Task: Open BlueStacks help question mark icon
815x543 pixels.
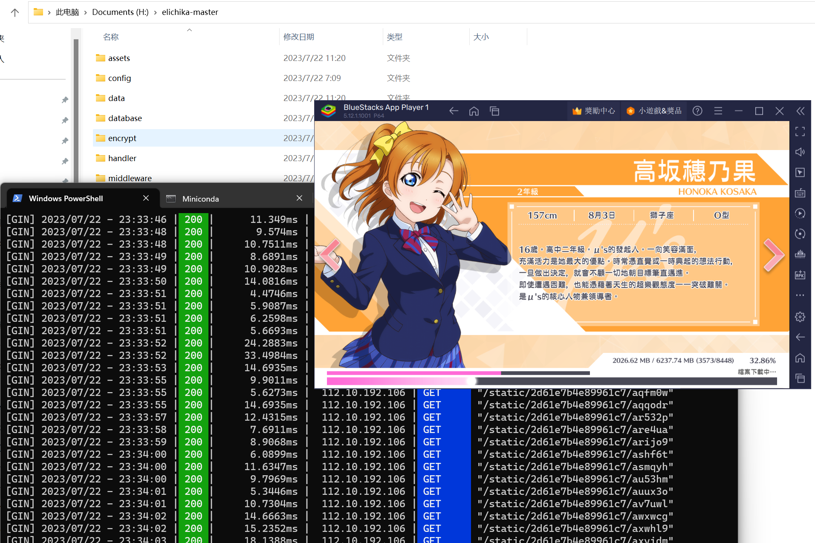Action: 697,111
